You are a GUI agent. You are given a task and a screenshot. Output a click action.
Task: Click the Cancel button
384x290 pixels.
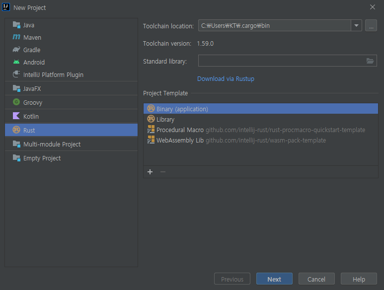[316, 279]
